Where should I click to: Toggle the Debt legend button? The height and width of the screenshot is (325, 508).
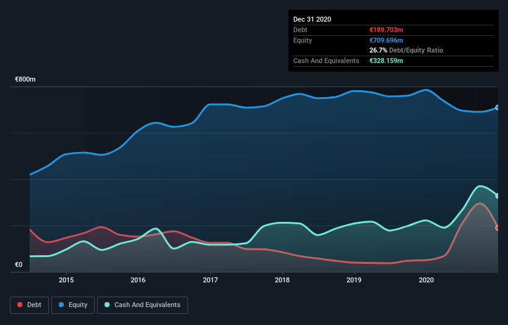30,305
